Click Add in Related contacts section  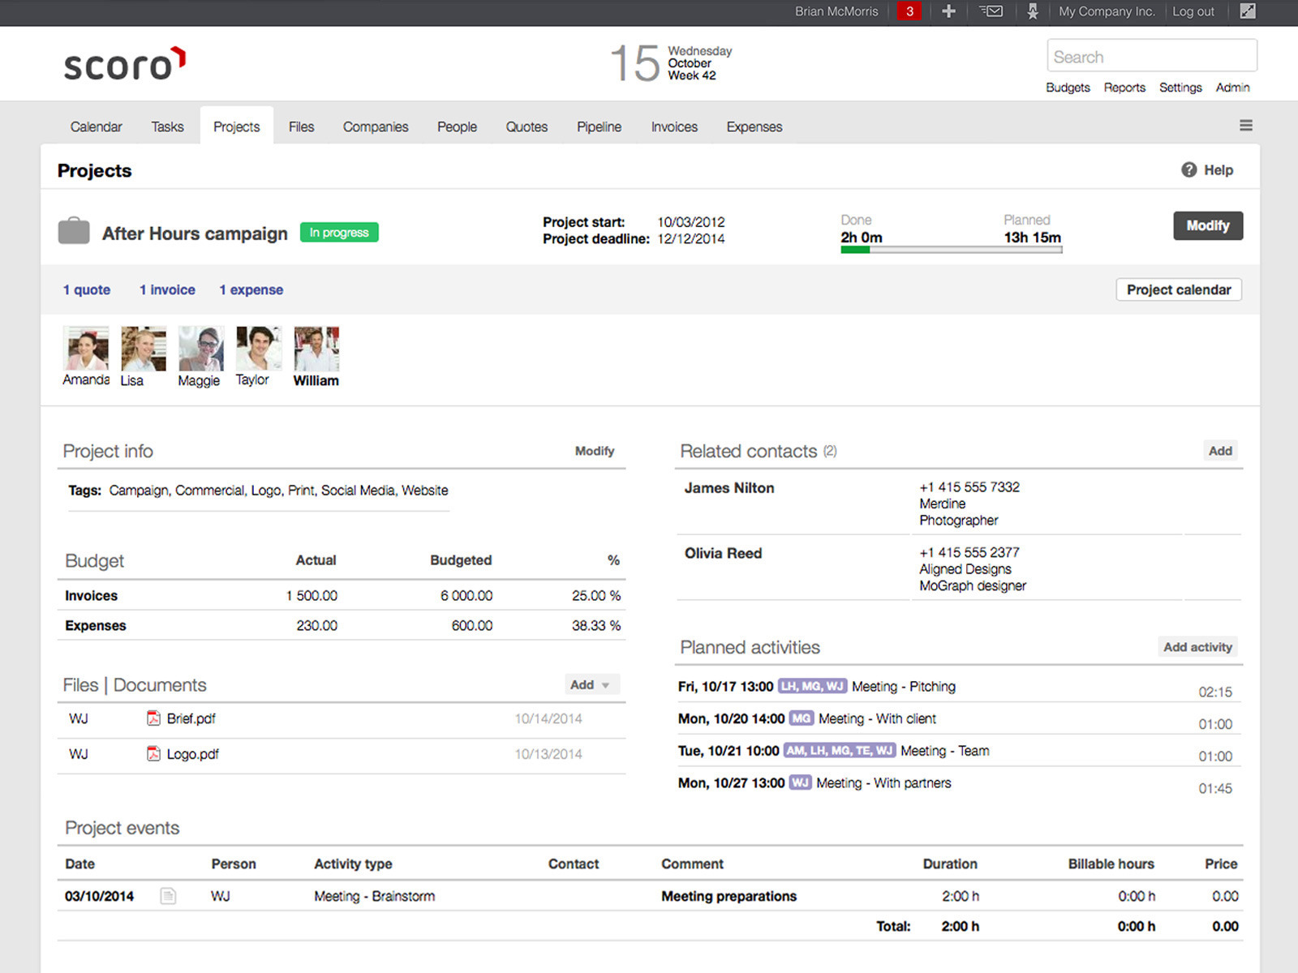point(1220,451)
